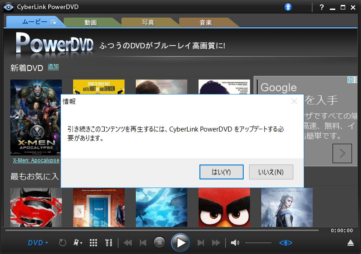Click the playback seek bar

click(x=162, y=230)
